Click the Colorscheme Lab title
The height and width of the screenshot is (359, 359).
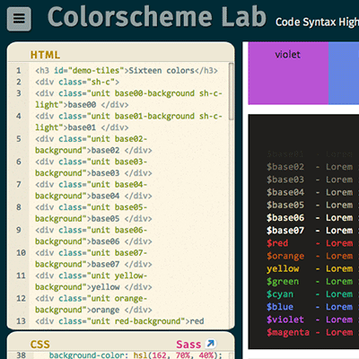click(x=157, y=17)
